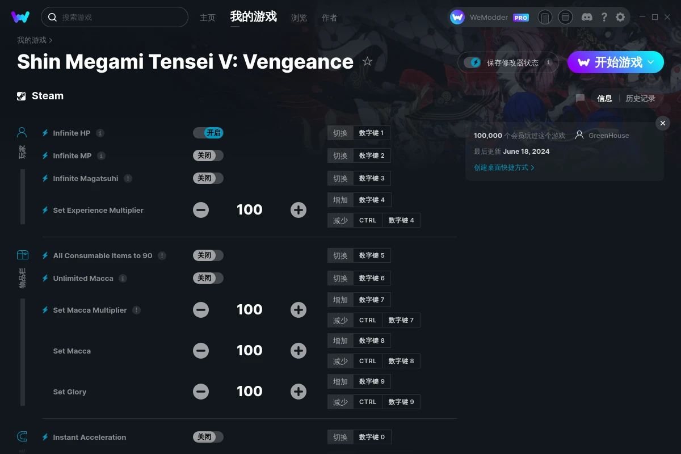
Task: Click the 搜索游戏 search field
Action: pos(115,17)
